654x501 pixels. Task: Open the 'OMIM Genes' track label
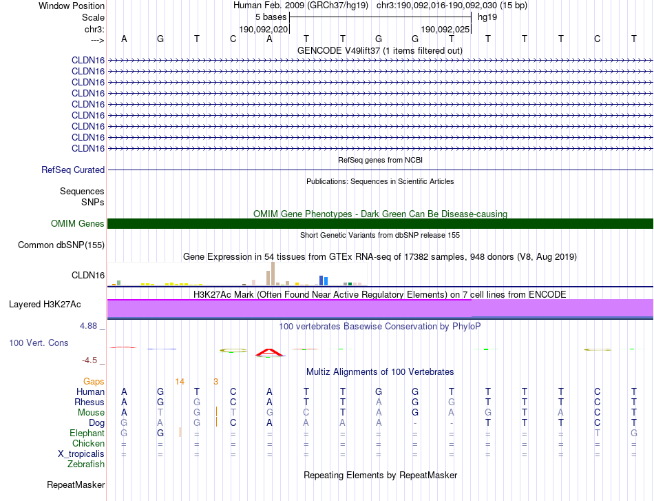pyautogui.click(x=78, y=223)
